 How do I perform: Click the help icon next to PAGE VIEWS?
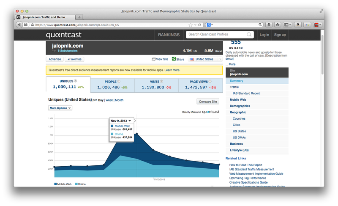(x=210, y=81)
